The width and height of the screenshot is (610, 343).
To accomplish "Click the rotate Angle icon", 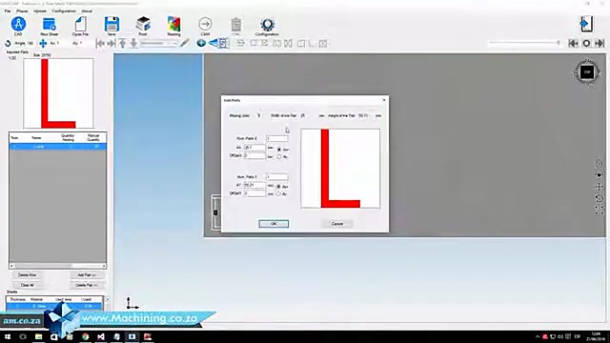I will [8, 43].
